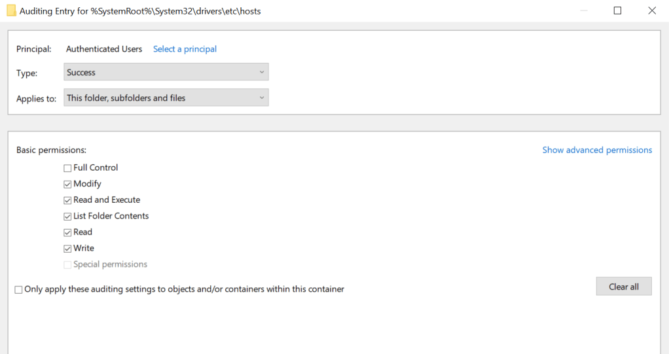This screenshot has height=354, width=669.
Task: Disable List Folder Contents permission
Action: click(67, 217)
